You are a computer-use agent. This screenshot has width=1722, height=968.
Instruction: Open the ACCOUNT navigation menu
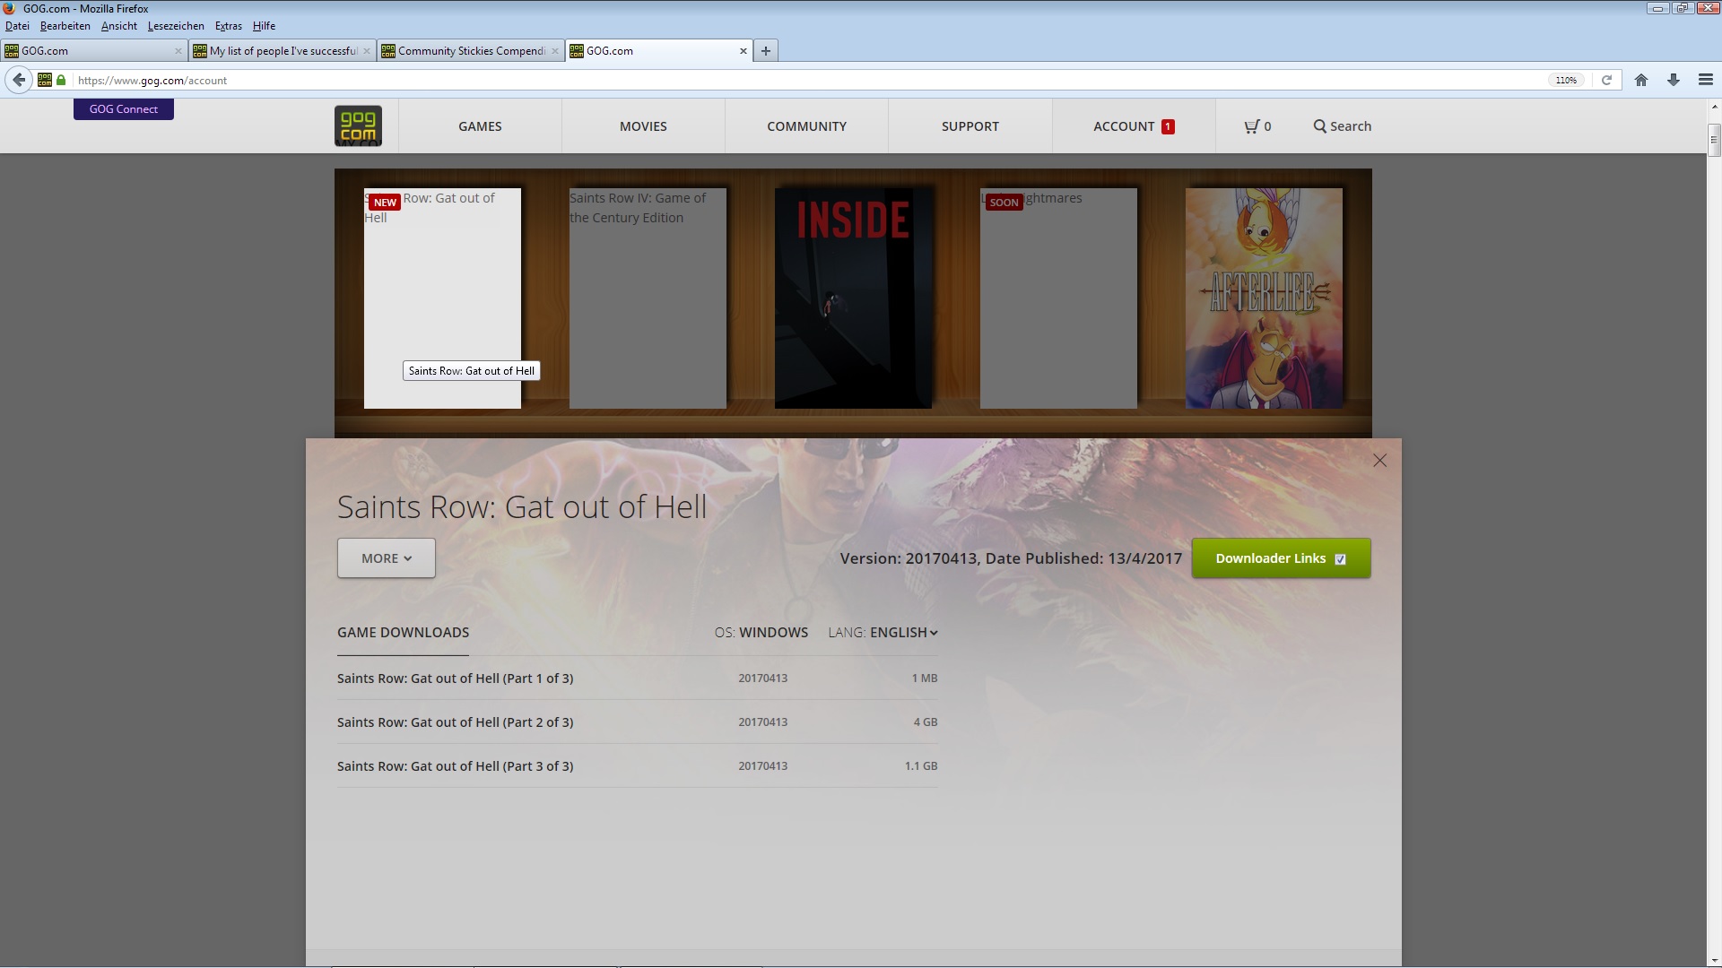pyautogui.click(x=1133, y=126)
